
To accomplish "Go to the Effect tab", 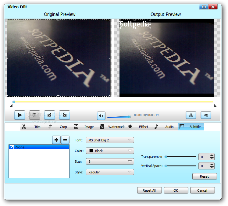I will coord(143,127).
